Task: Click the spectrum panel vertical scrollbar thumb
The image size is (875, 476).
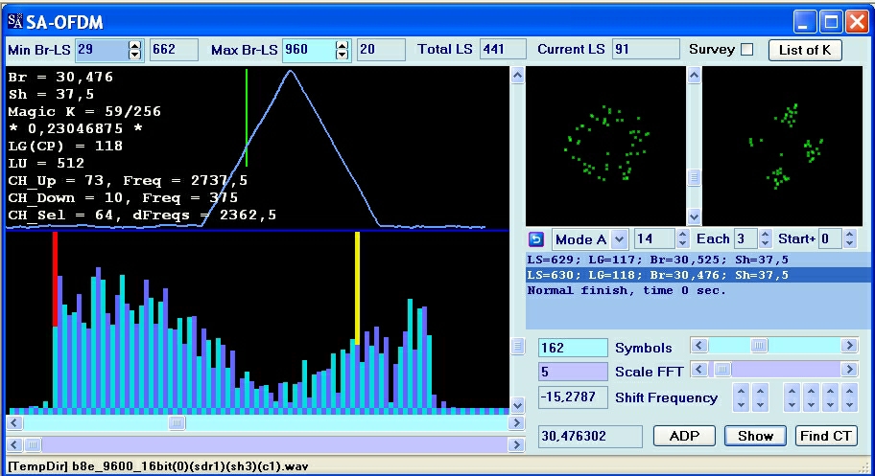Action: click(x=517, y=346)
